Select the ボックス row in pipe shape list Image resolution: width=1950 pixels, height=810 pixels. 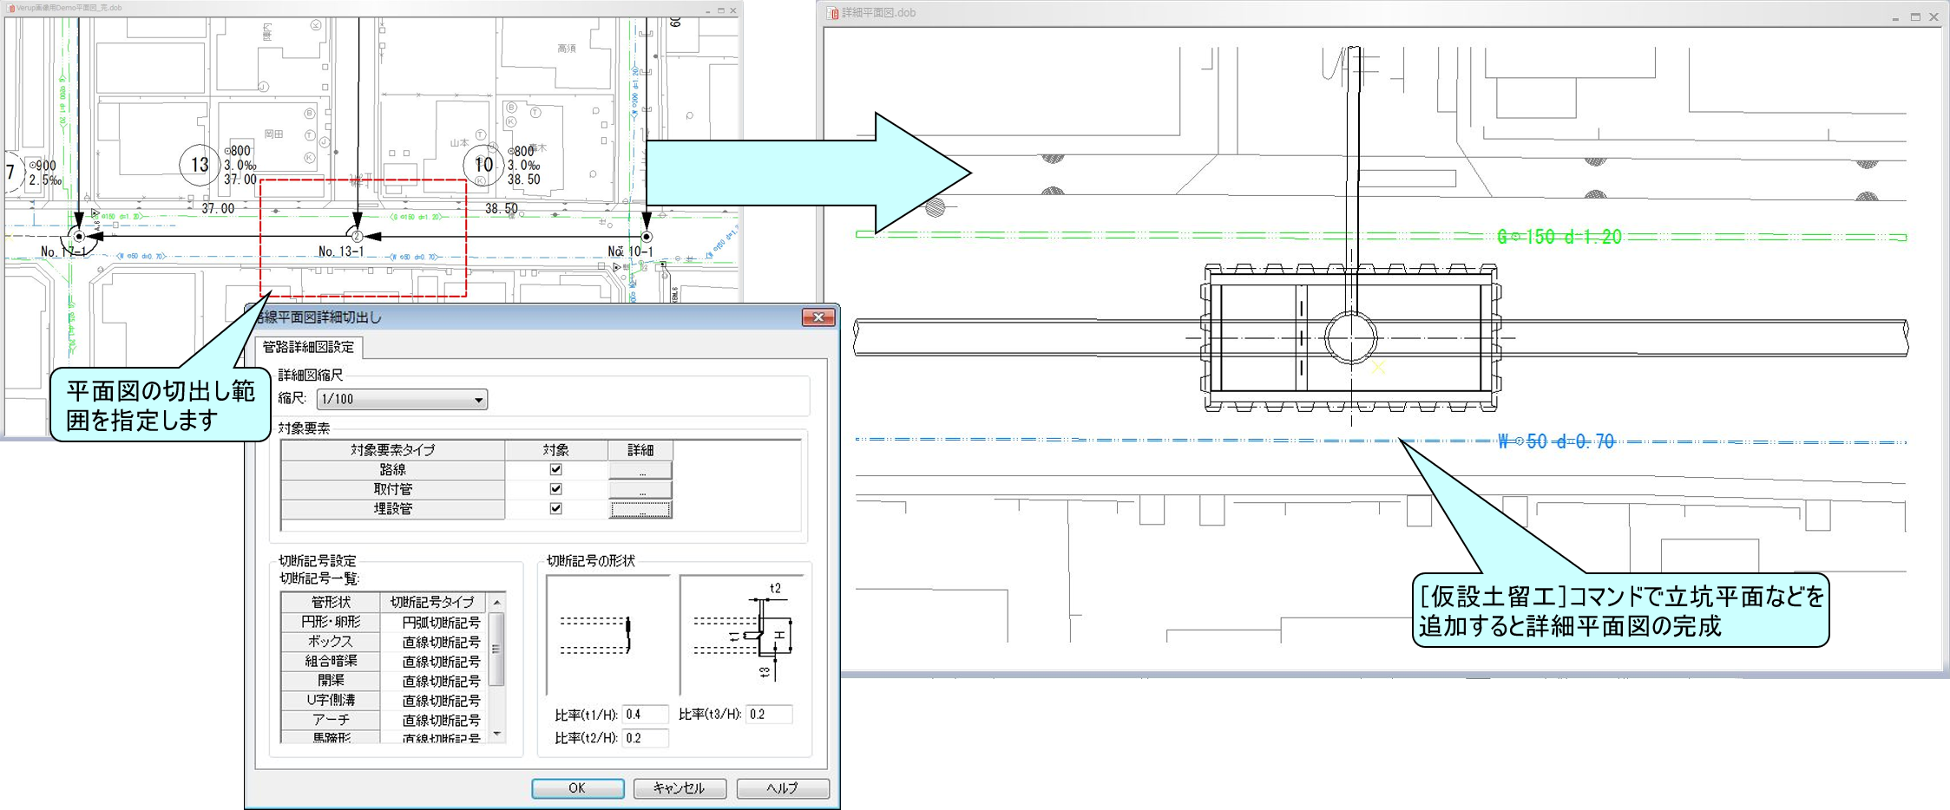(x=331, y=642)
